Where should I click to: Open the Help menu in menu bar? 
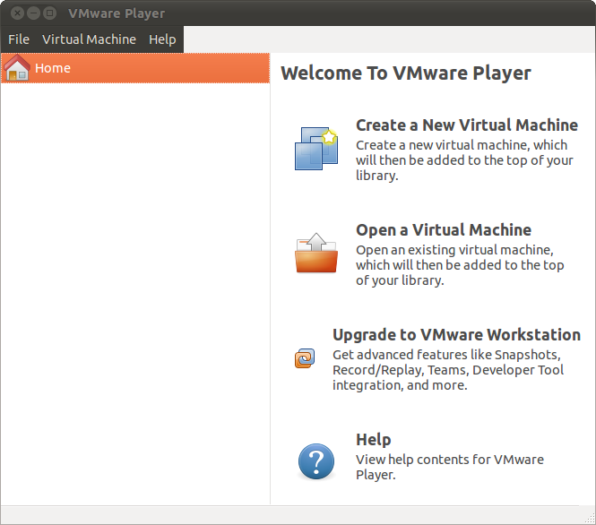162,39
